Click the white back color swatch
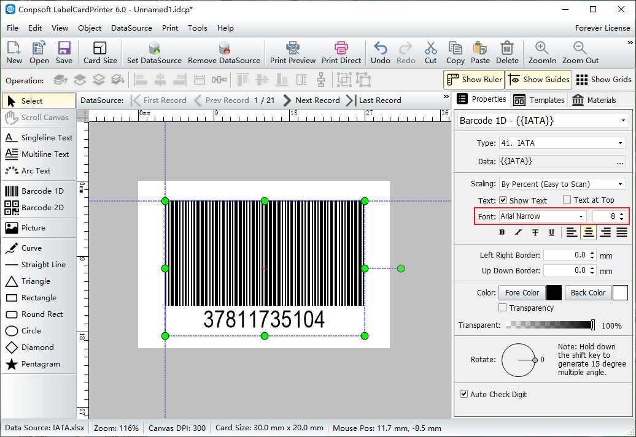Image resolution: width=636 pixels, height=437 pixels. 620,292
